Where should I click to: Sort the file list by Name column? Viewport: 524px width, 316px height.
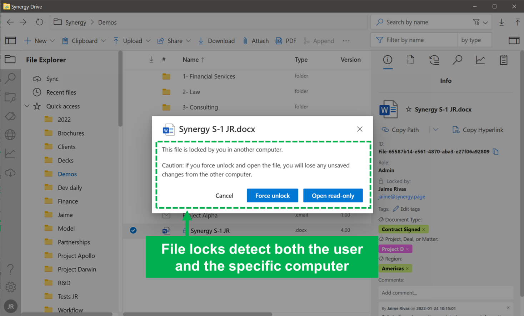click(193, 60)
